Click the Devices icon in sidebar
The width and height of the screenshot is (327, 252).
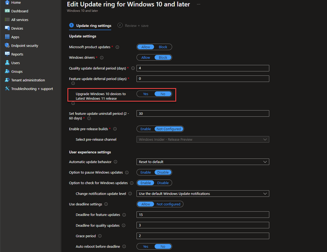[8, 28]
